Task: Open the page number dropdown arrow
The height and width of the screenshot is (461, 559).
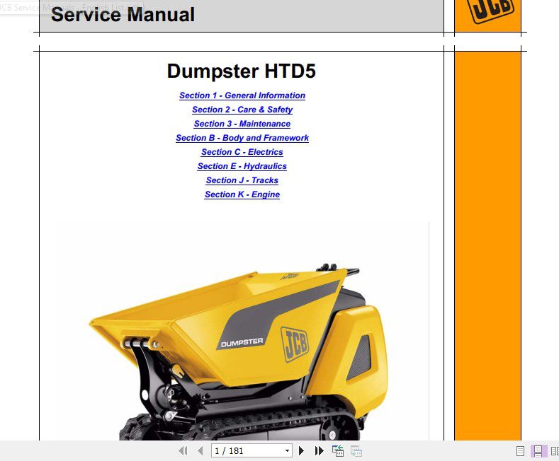Action: coord(287,451)
